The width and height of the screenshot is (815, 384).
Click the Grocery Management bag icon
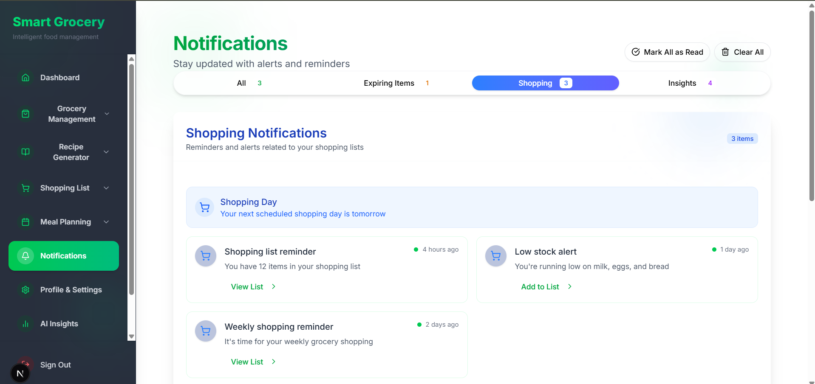pyautogui.click(x=25, y=114)
